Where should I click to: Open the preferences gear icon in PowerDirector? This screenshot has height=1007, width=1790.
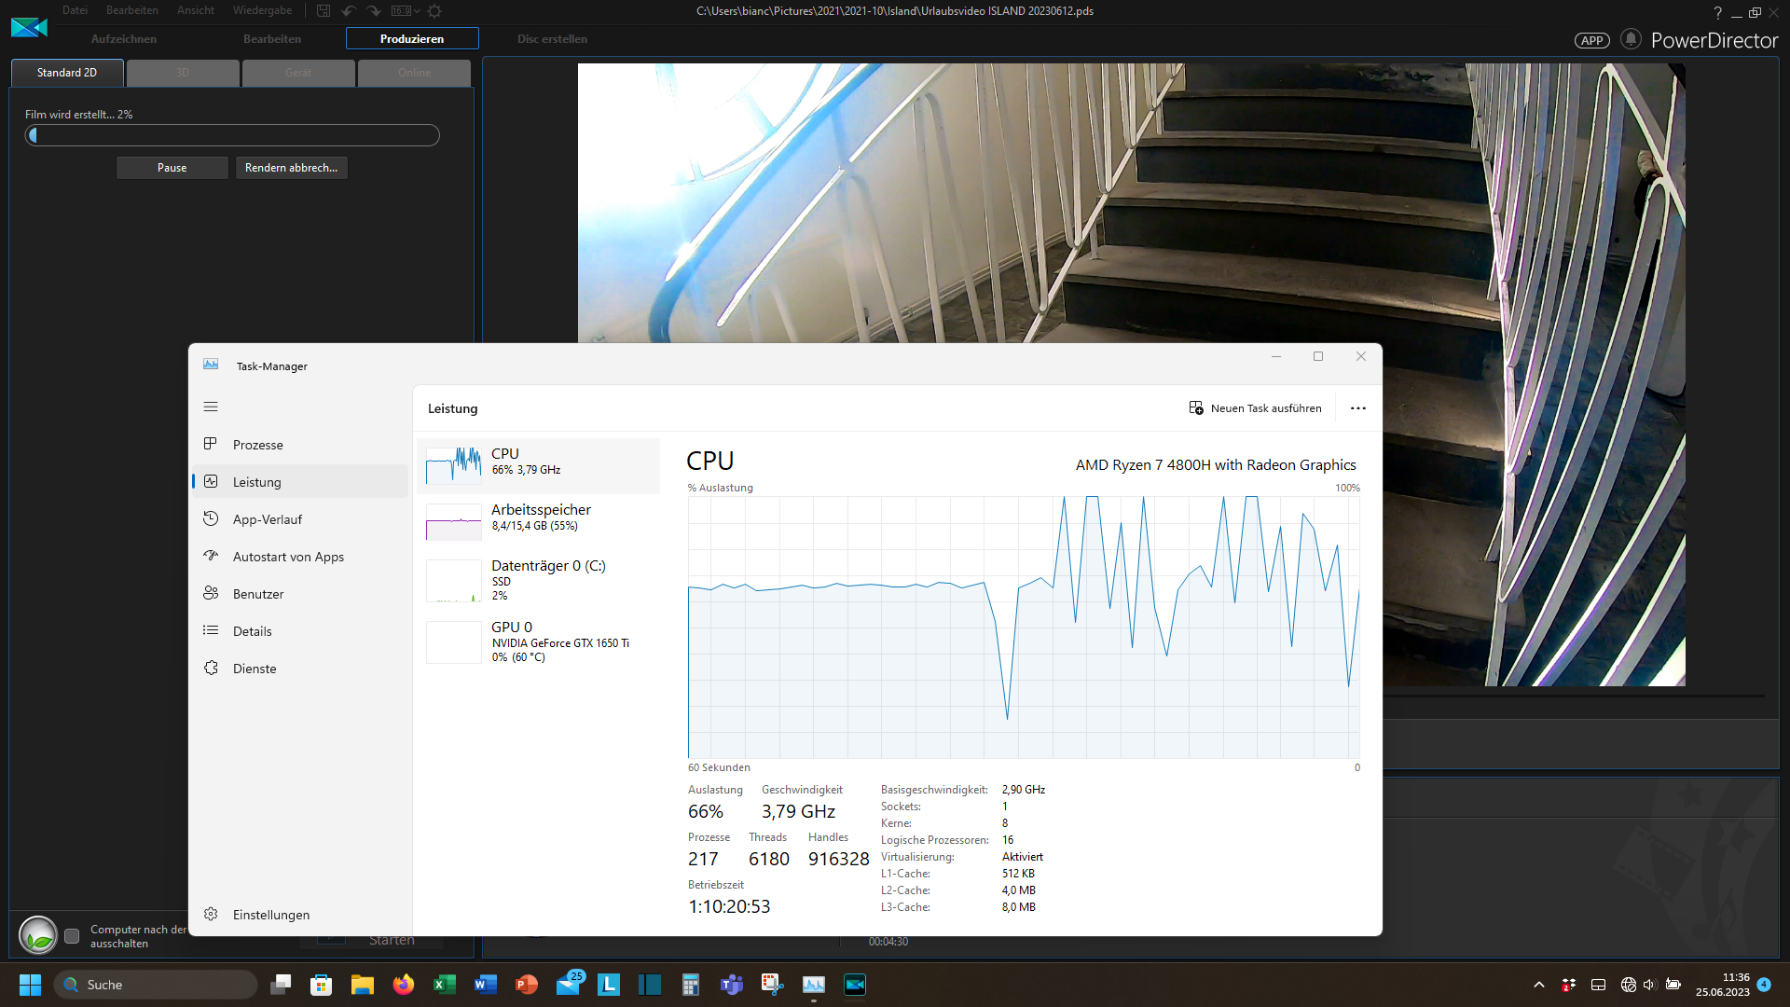click(434, 11)
